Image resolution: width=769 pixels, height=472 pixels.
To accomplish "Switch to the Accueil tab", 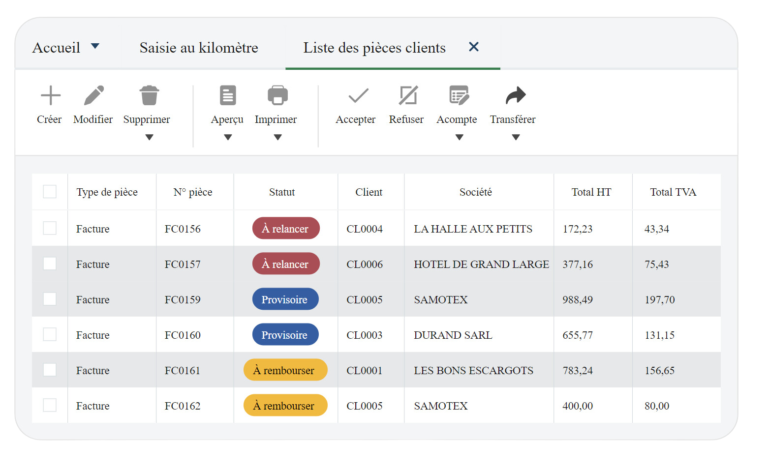I will [x=56, y=48].
